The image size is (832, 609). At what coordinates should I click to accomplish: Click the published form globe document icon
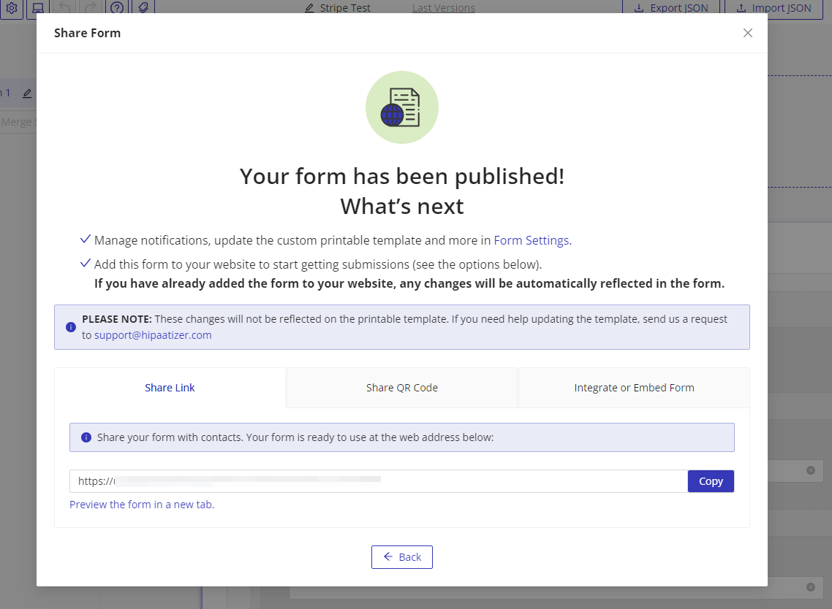click(401, 107)
